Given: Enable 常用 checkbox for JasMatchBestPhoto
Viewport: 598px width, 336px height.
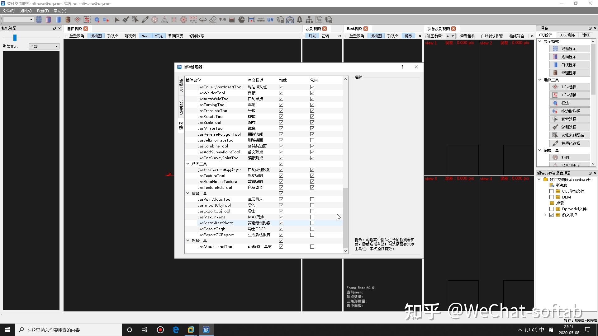Looking at the screenshot, I should click(312, 223).
